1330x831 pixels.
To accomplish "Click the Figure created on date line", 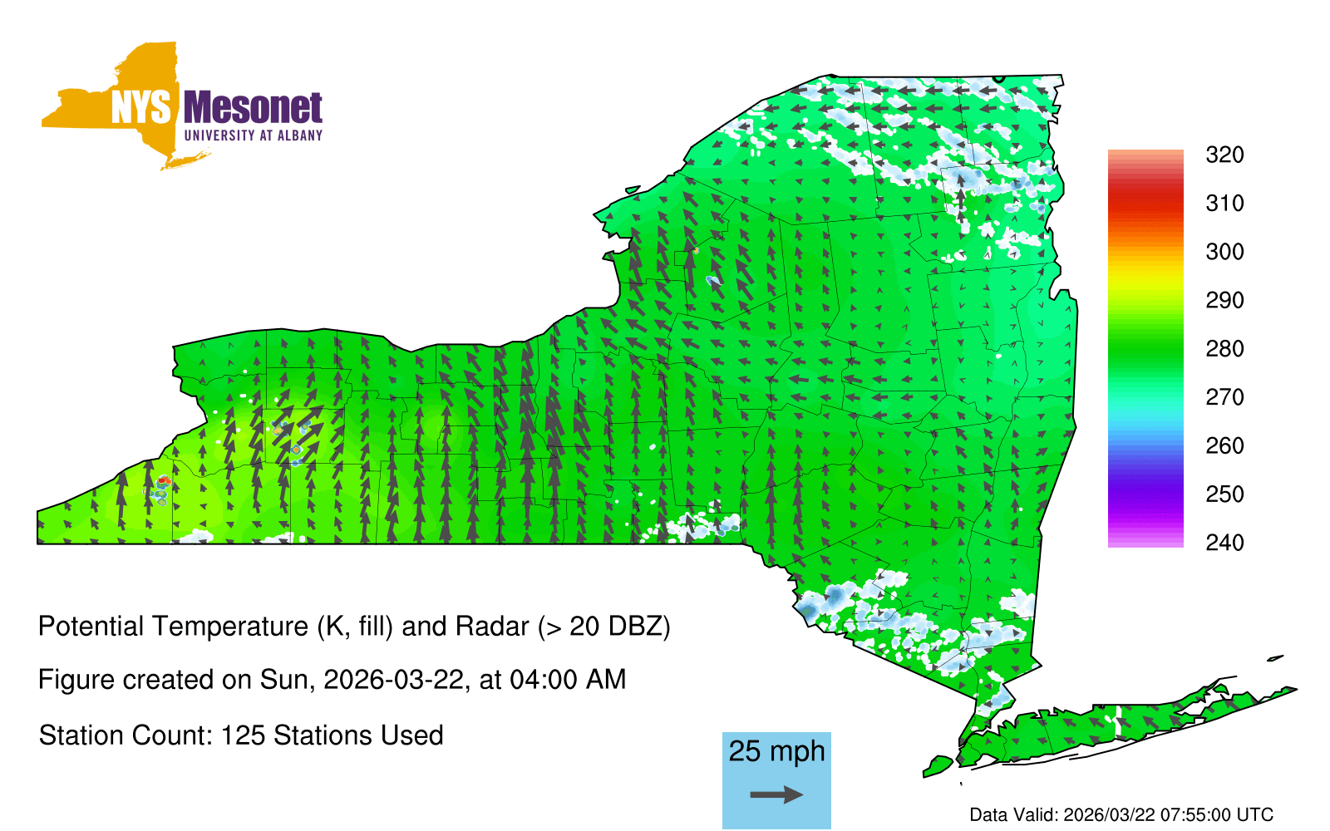I will [332, 680].
